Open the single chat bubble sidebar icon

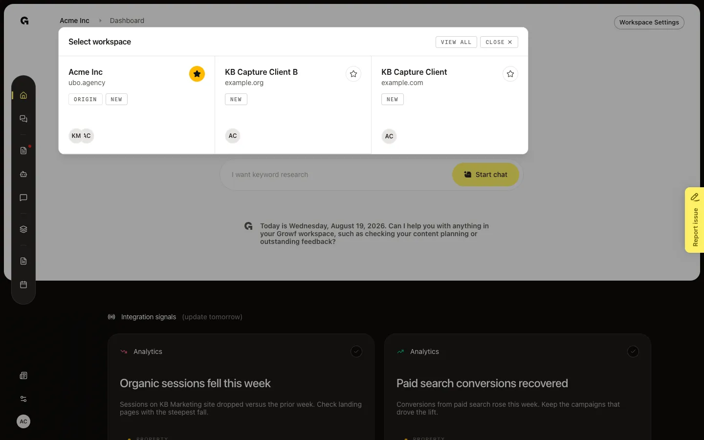[23, 198]
